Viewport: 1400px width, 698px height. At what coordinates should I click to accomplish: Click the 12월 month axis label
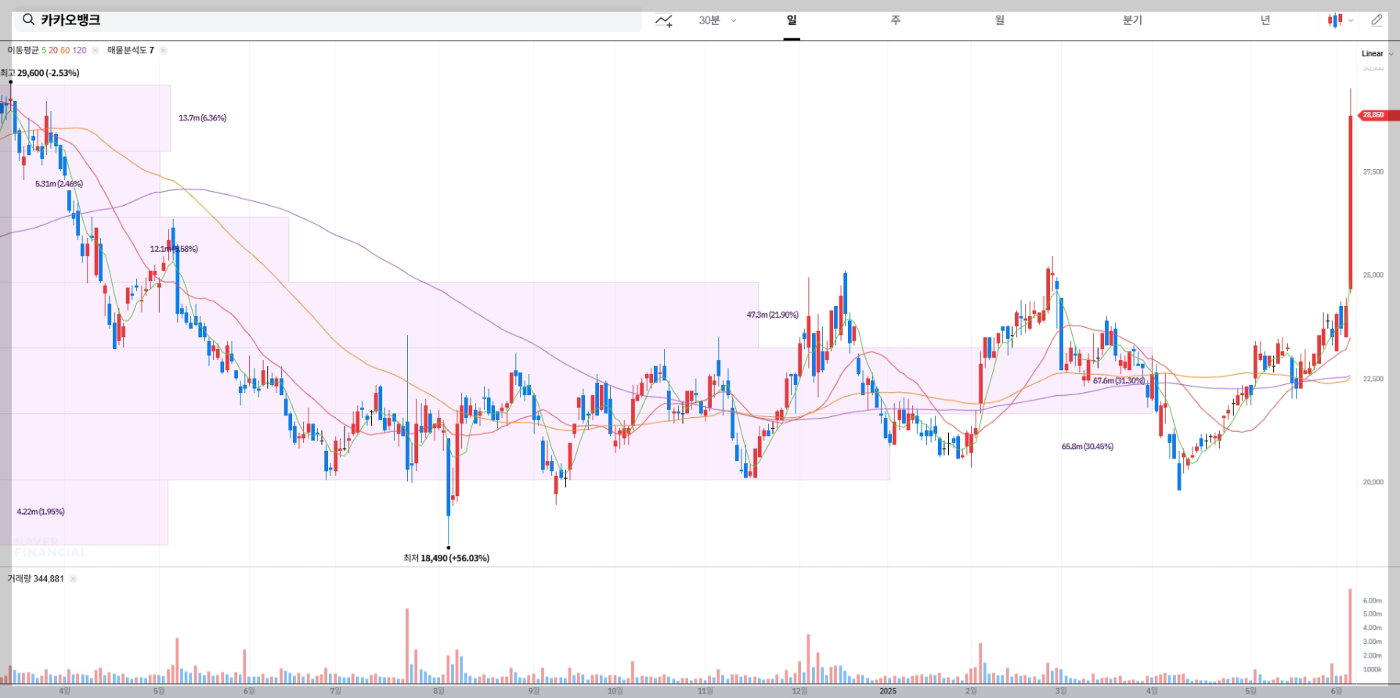click(x=799, y=691)
